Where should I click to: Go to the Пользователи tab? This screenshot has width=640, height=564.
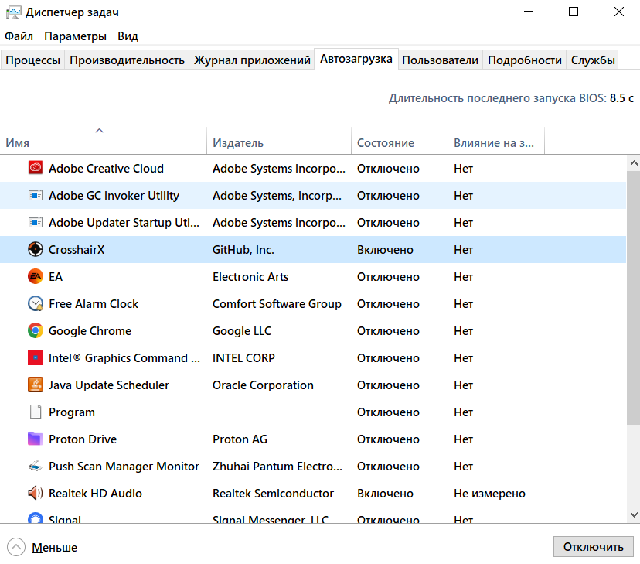(440, 60)
